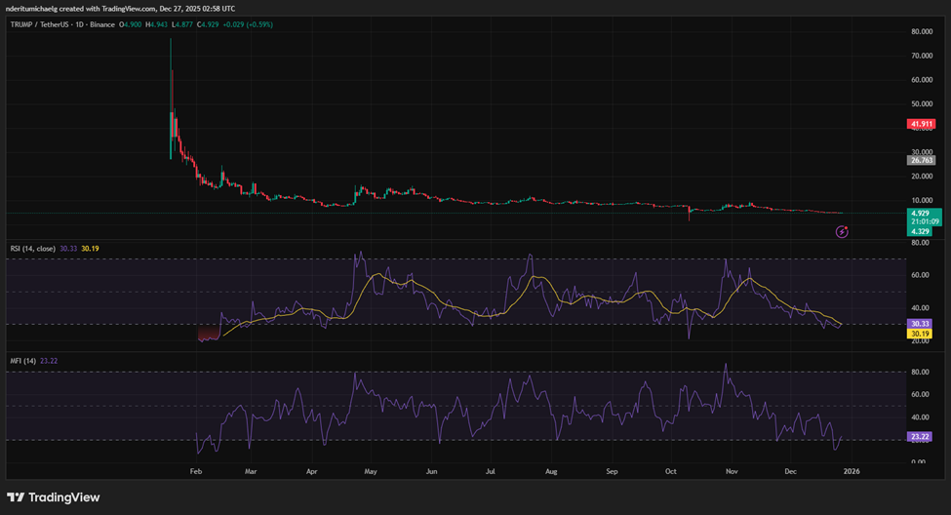Click the red oversold RSI shaded area
Screen dimensions: 951x515
coord(208,334)
